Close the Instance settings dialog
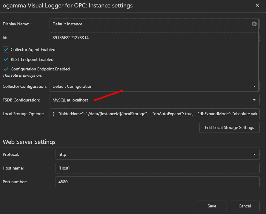Image resolution: width=266 pixels, height=214 pixels. click(257, 5)
